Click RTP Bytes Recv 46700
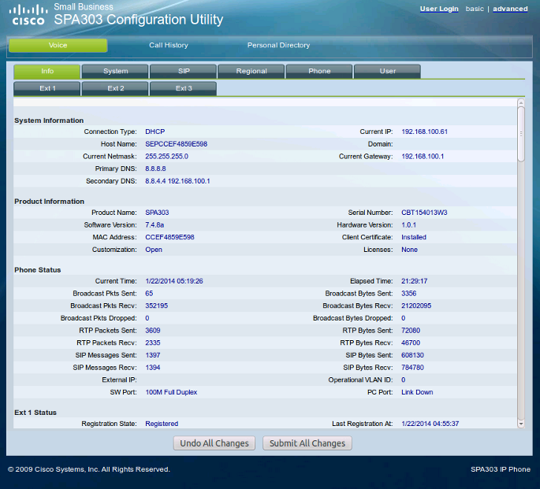 point(411,343)
